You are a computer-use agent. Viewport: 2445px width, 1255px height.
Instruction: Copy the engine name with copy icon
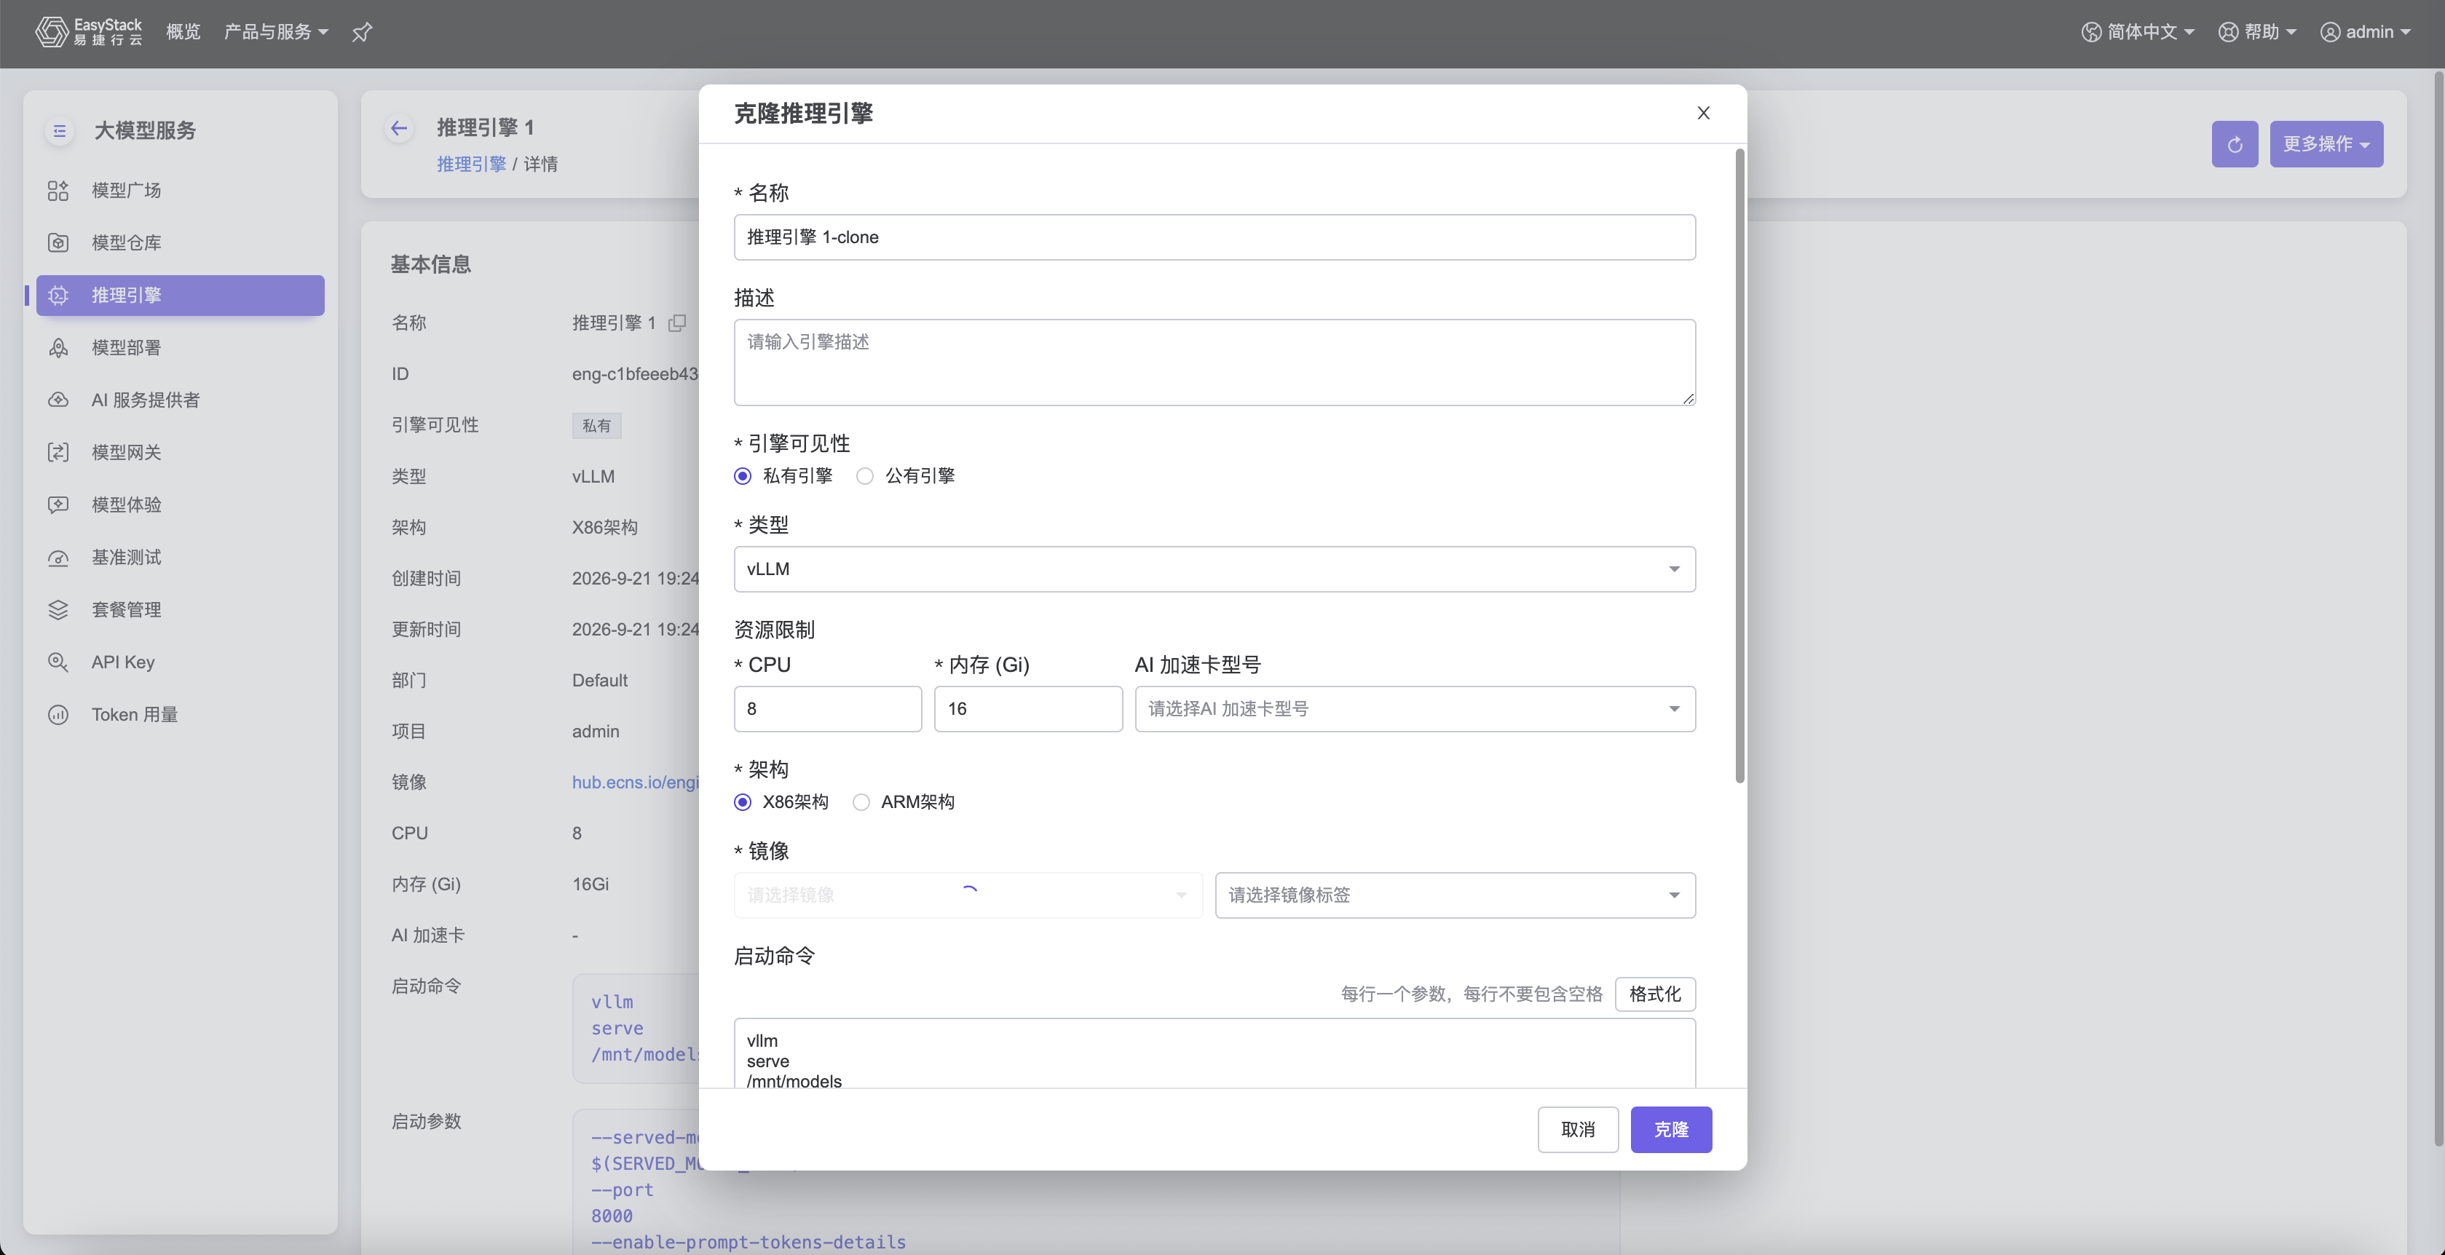point(676,323)
